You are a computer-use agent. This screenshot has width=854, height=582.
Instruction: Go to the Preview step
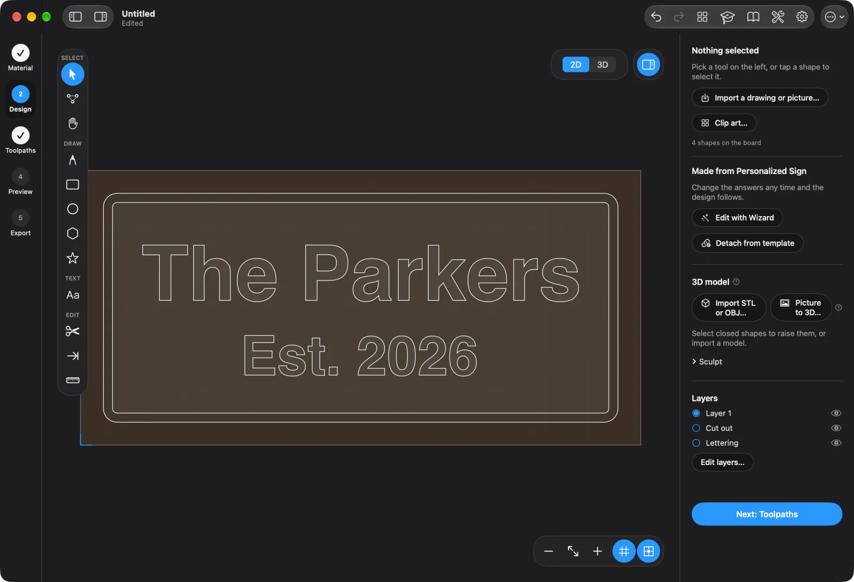coord(20,182)
